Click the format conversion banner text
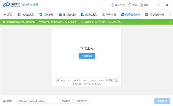 pyautogui.click(x=64, y=22)
